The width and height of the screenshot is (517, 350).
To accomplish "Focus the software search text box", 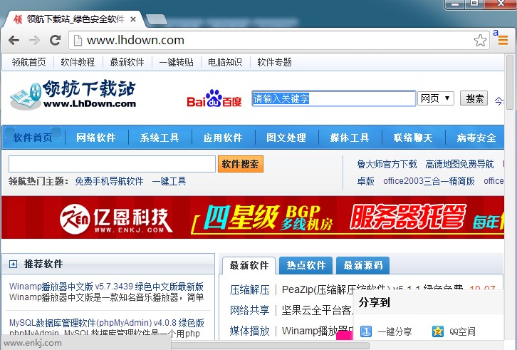I will pos(112,164).
